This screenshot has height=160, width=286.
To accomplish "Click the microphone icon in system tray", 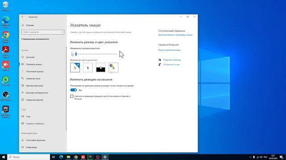I will [254, 157].
